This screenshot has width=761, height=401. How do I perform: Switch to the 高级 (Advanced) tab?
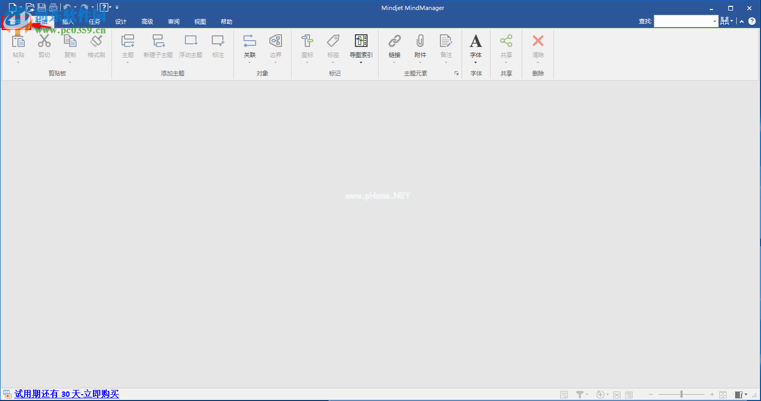(147, 22)
